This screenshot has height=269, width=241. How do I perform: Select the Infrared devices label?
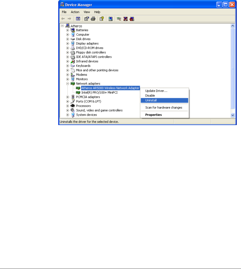tap(87, 61)
